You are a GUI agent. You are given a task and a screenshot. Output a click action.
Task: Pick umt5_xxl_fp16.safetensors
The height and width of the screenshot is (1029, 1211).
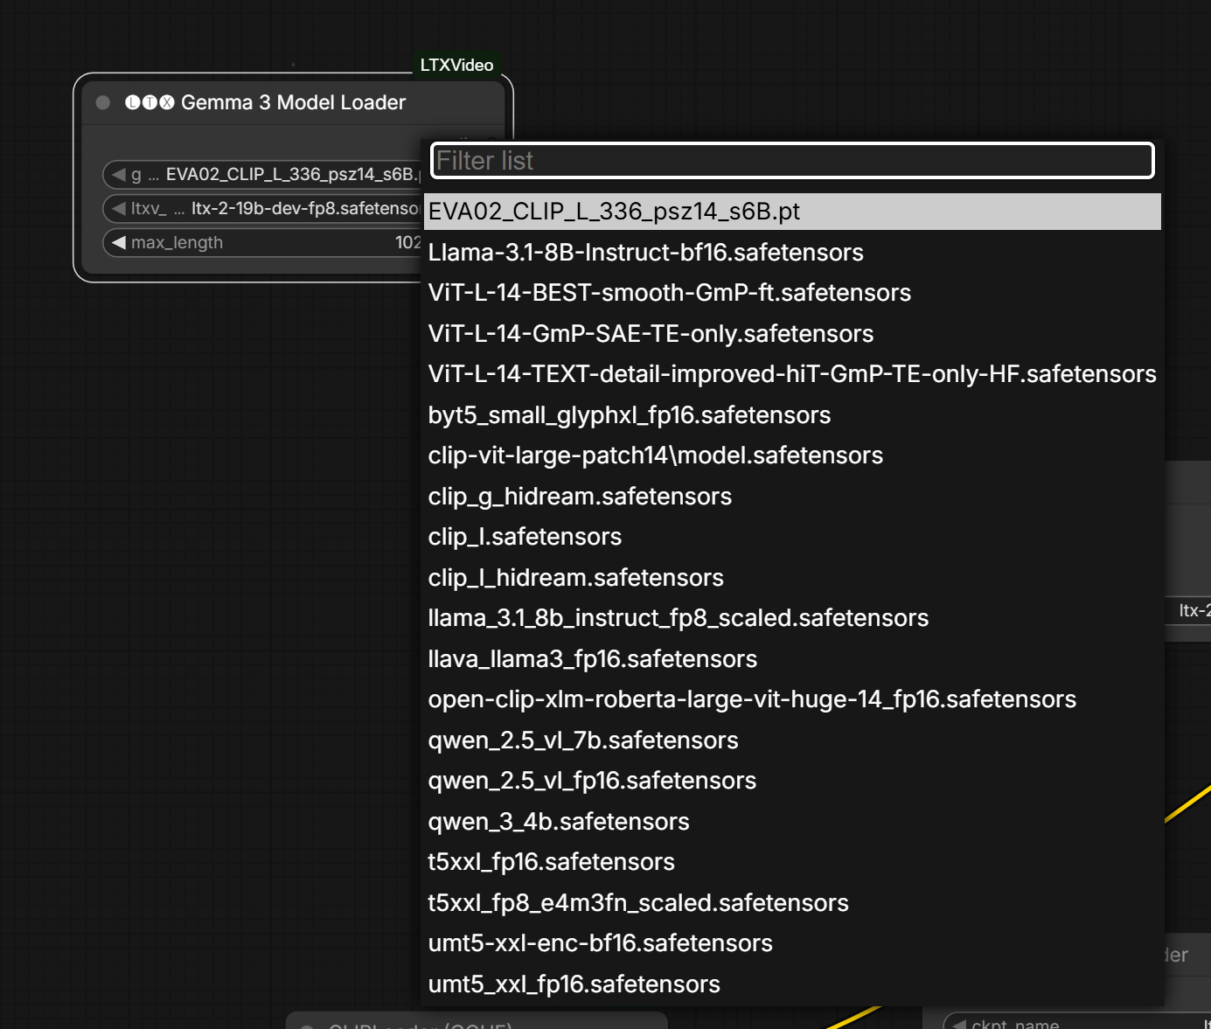coord(792,984)
